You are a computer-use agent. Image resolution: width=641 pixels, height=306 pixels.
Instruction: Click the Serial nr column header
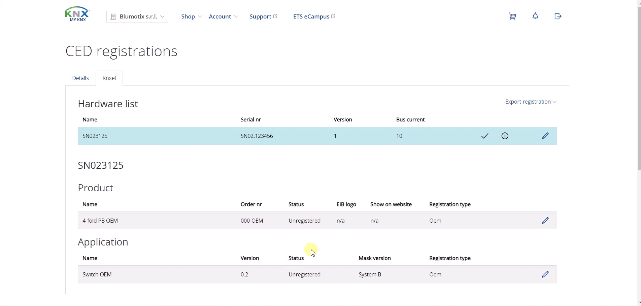(251, 120)
